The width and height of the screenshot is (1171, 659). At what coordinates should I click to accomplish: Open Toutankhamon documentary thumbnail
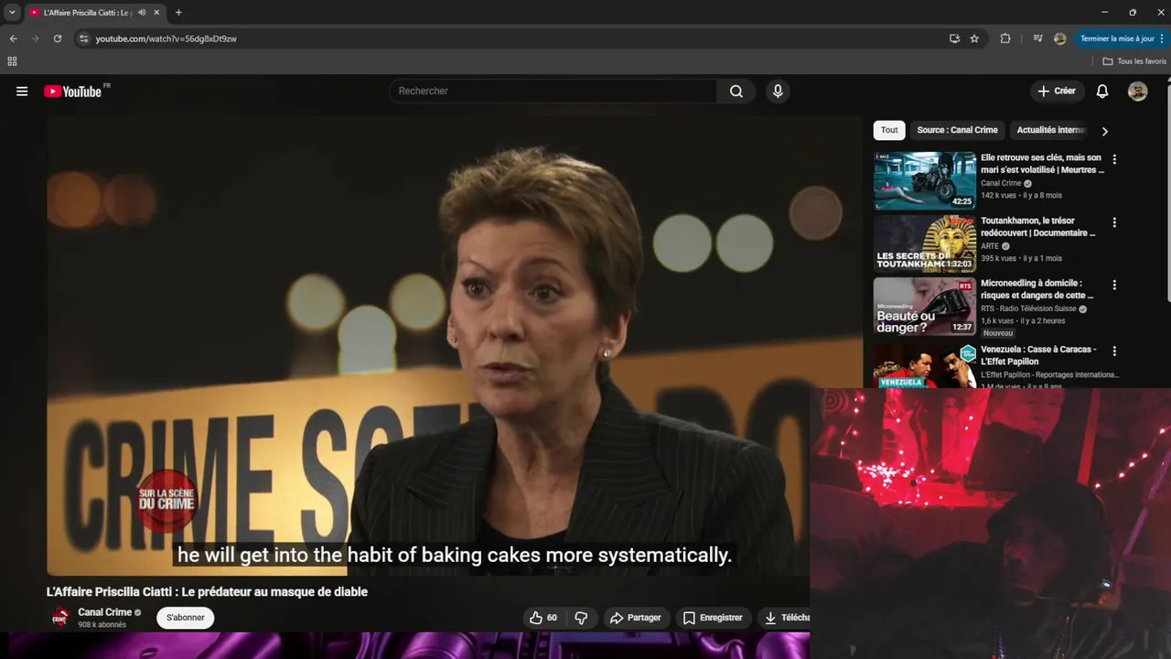click(924, 243)
